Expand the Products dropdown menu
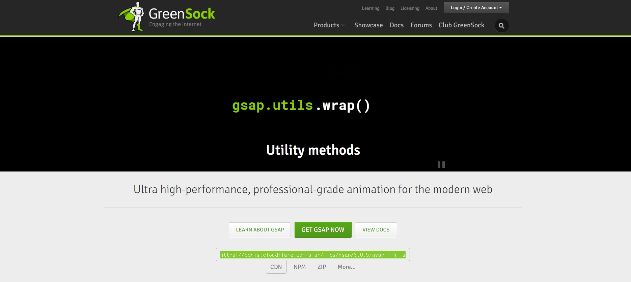This screenshot has width=631, height=282. pyautogui.click(x=329, y=25)
